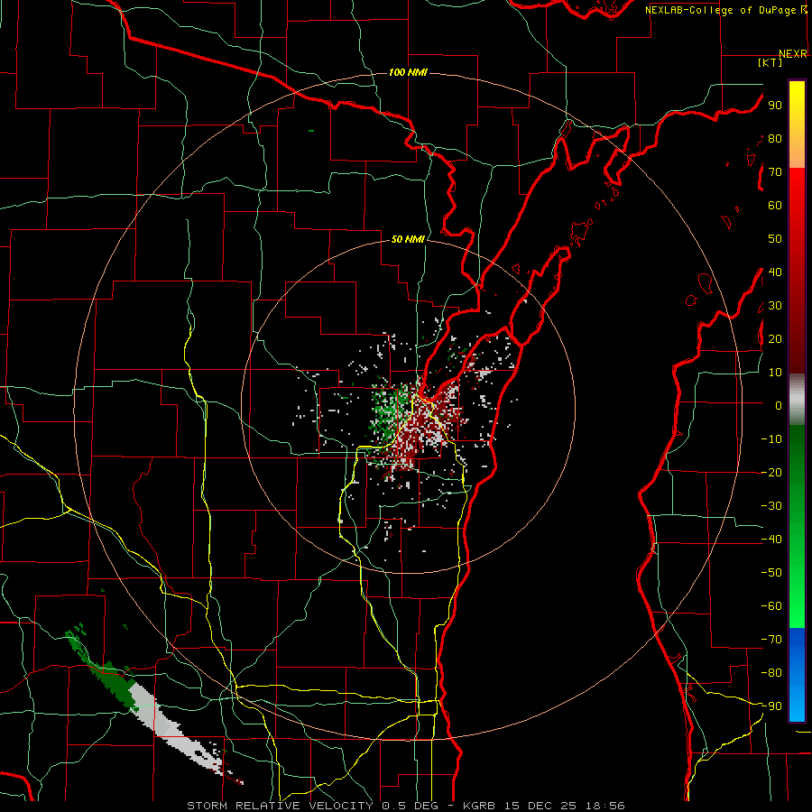Click the -60 value on velocity scale
The image size is (812, 812).
click(x=771, y=606)
